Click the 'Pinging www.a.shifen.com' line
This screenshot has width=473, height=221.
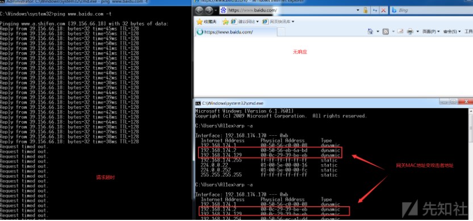(84, 23)
